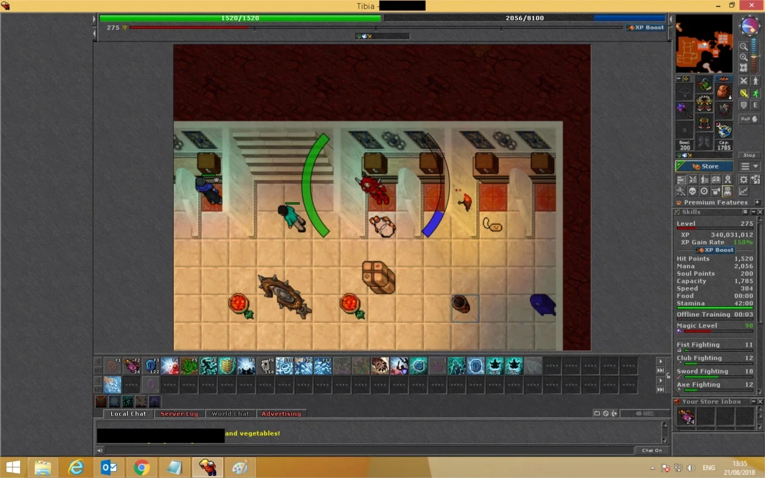Open options via gear icon
The width and height of the screenshot is (765, 478).
pos(744,179)
